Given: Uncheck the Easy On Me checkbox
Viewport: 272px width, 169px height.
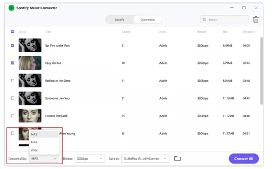Looking at the screenshot, I should click(12, 63).
